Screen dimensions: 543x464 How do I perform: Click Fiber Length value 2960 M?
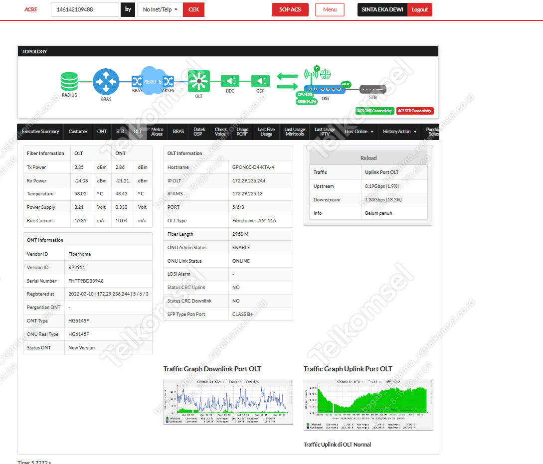pos(240,234)
